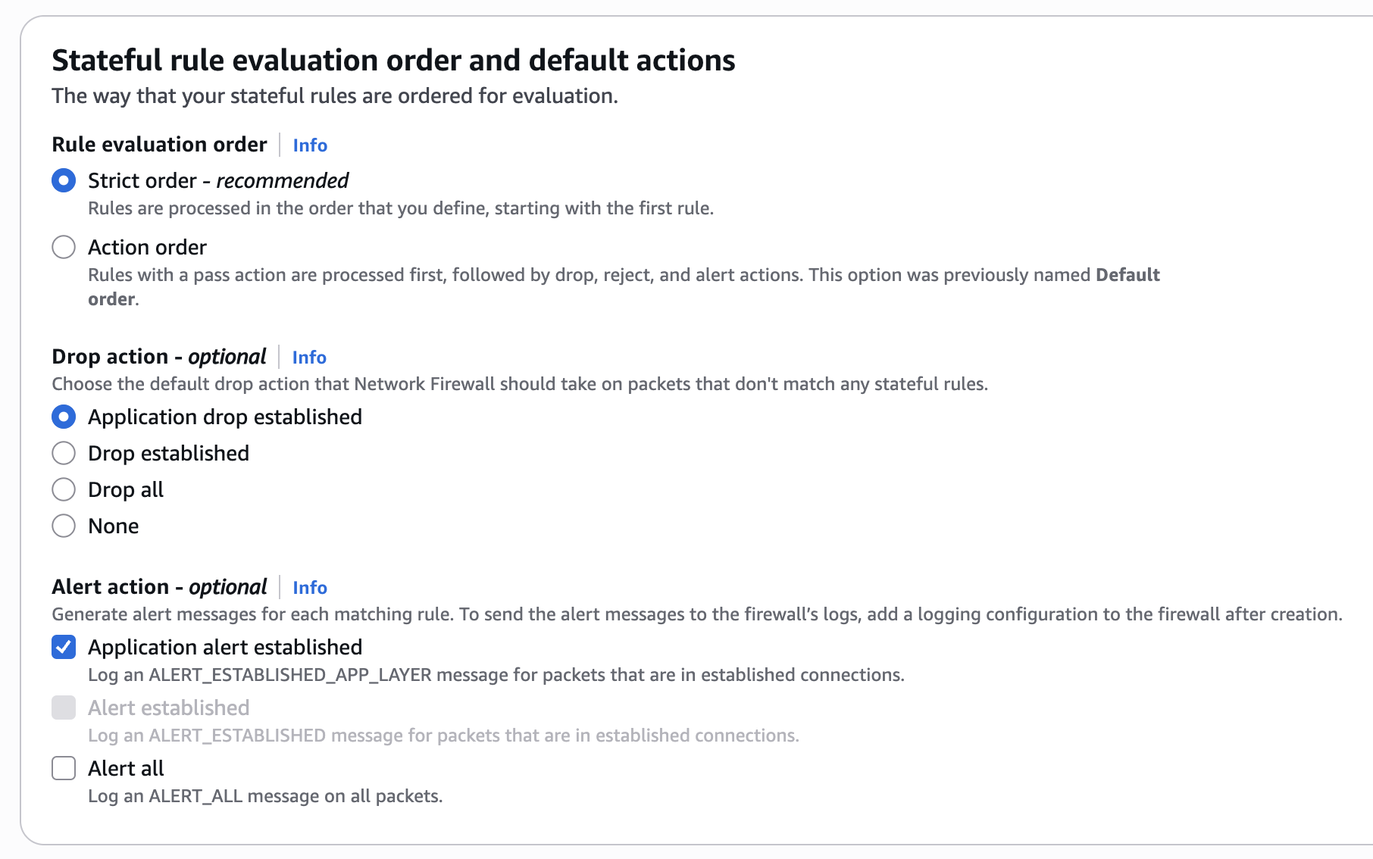Choose Drop established as drop action
The image size is (1373, 859).
tap(64, 454)
